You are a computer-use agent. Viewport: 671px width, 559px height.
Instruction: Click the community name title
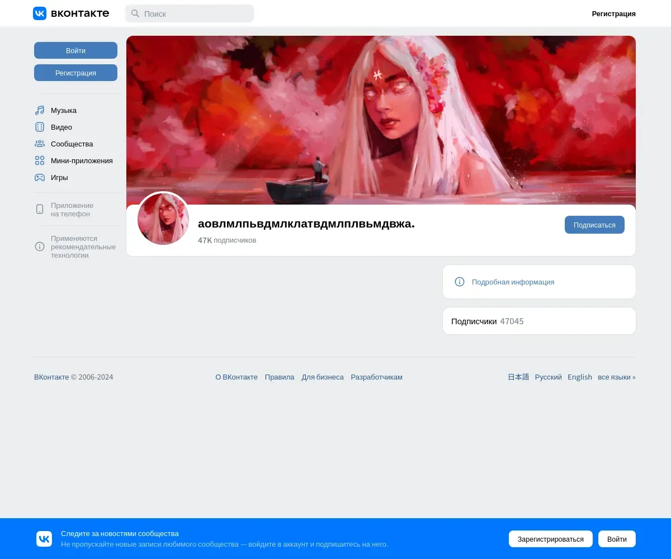(306, 224)
